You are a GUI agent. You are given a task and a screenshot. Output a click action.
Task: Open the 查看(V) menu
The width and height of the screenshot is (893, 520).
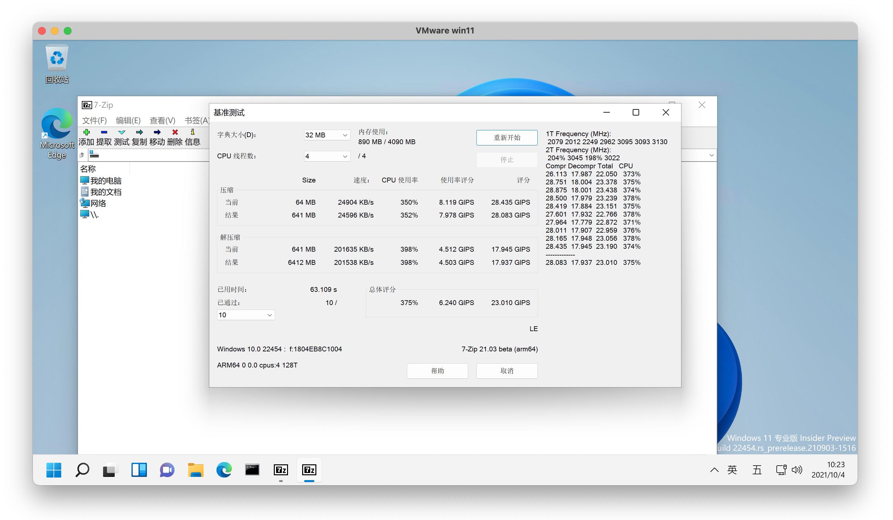(162, 120)
